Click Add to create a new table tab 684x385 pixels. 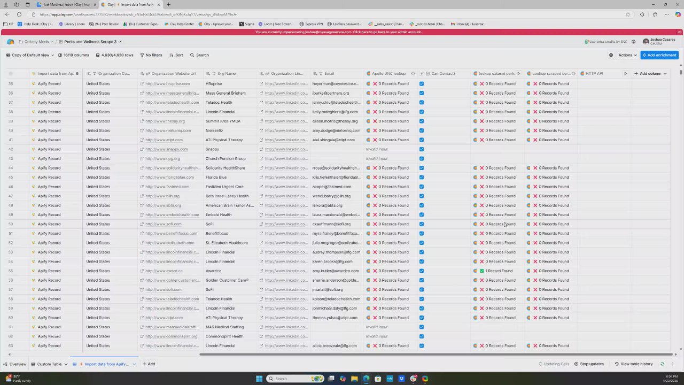pyautogui.click(x=149, y=364)
